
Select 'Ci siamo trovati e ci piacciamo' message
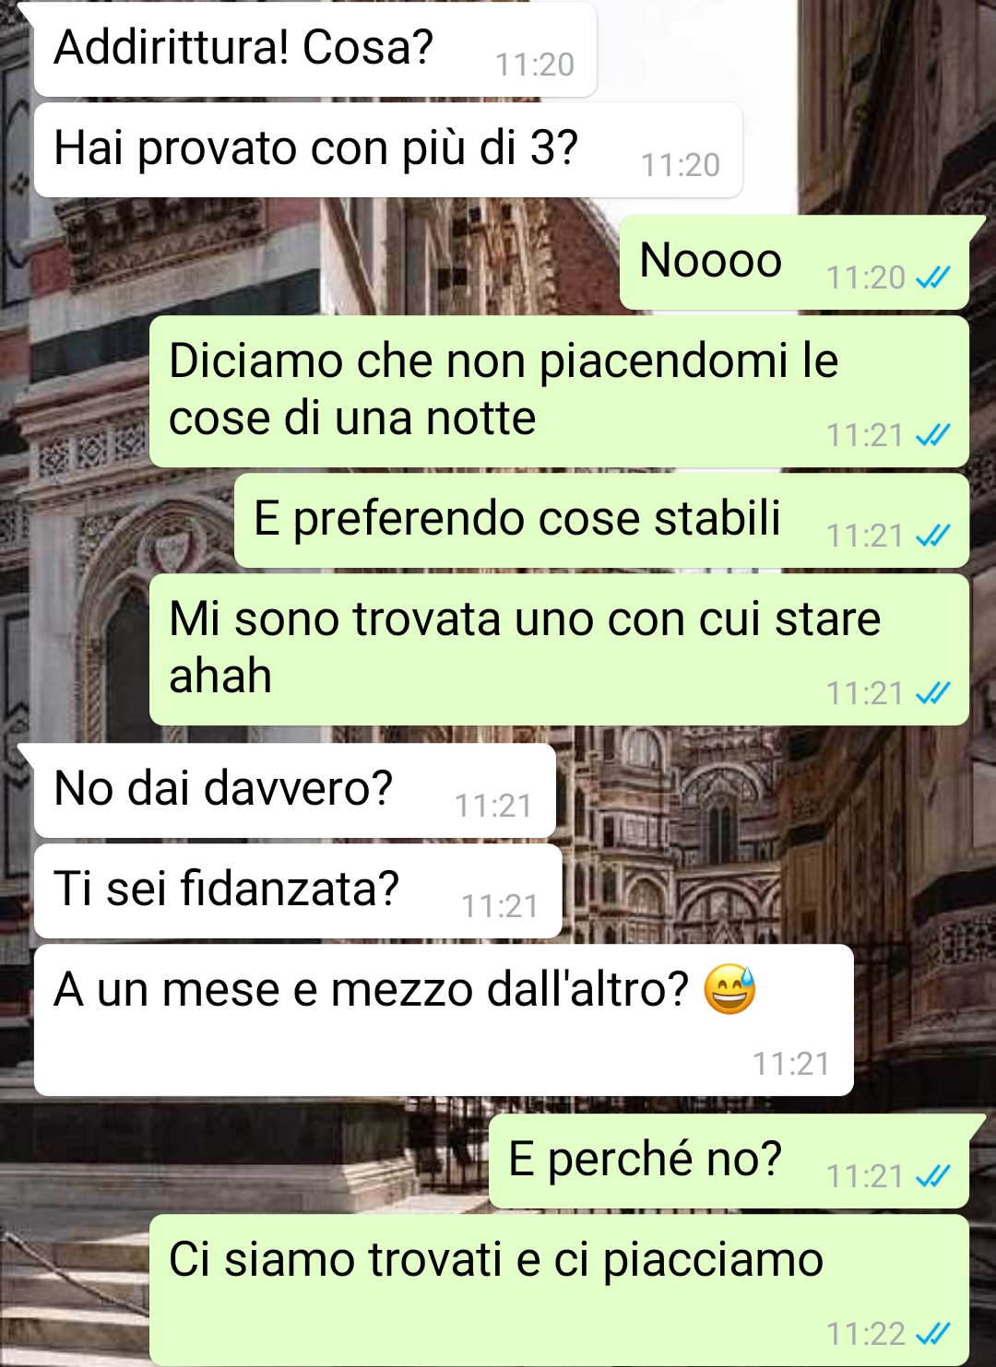click(559, 1290)
